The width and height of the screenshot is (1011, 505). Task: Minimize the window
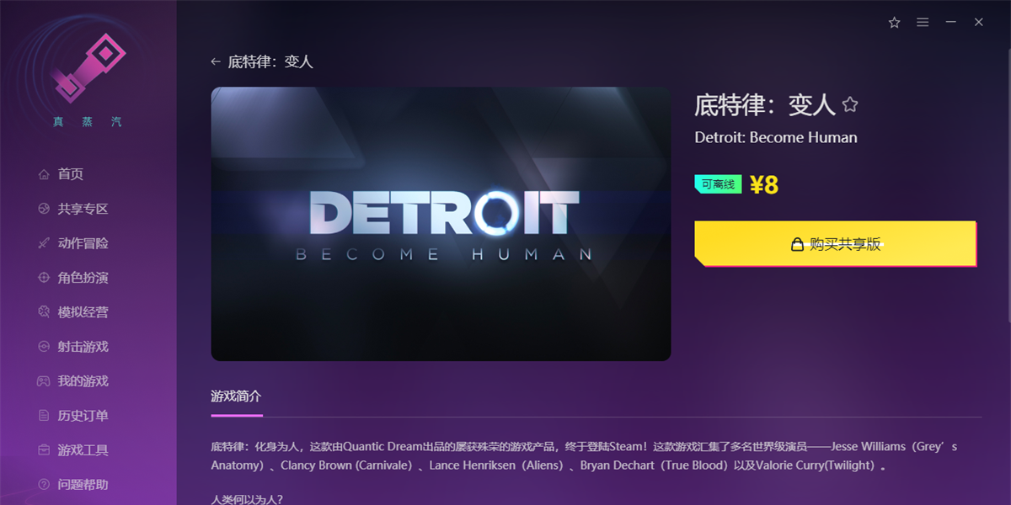[x=950, y=23]
